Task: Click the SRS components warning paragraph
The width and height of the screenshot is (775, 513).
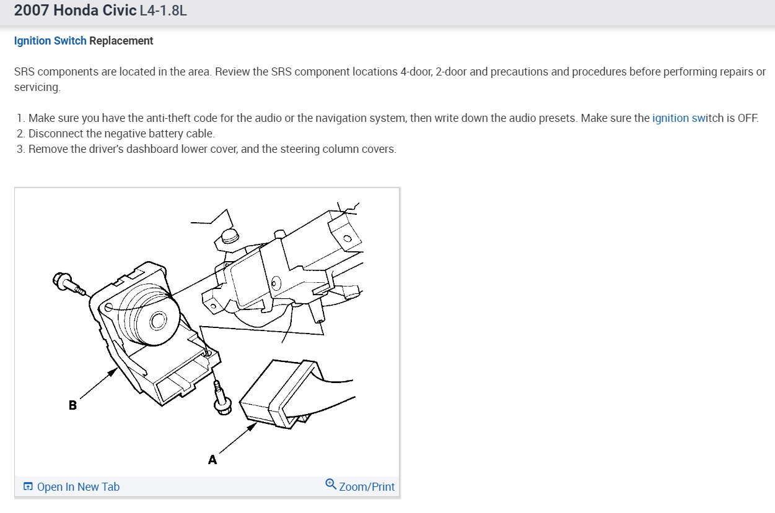Action: [x=390, y=79]
